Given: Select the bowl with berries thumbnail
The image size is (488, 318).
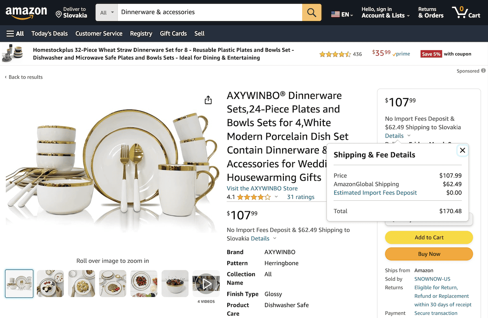Looking at the screenshot, I should [x=175, y=283].
